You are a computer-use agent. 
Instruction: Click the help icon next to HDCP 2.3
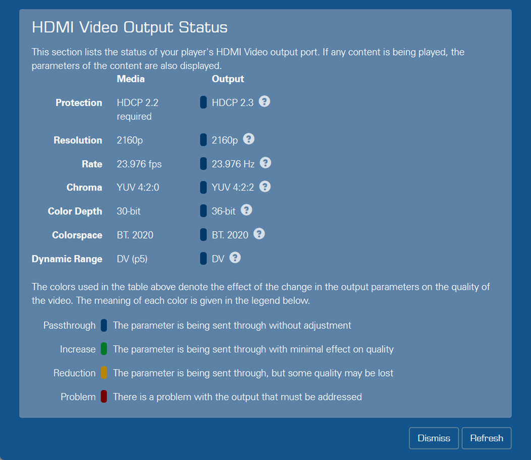pyautogui.click(x=264, y=101)
